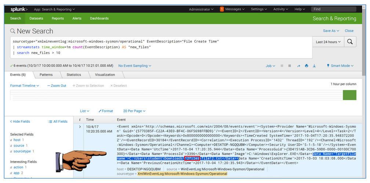Click the Messages count badge

(222, 9)
